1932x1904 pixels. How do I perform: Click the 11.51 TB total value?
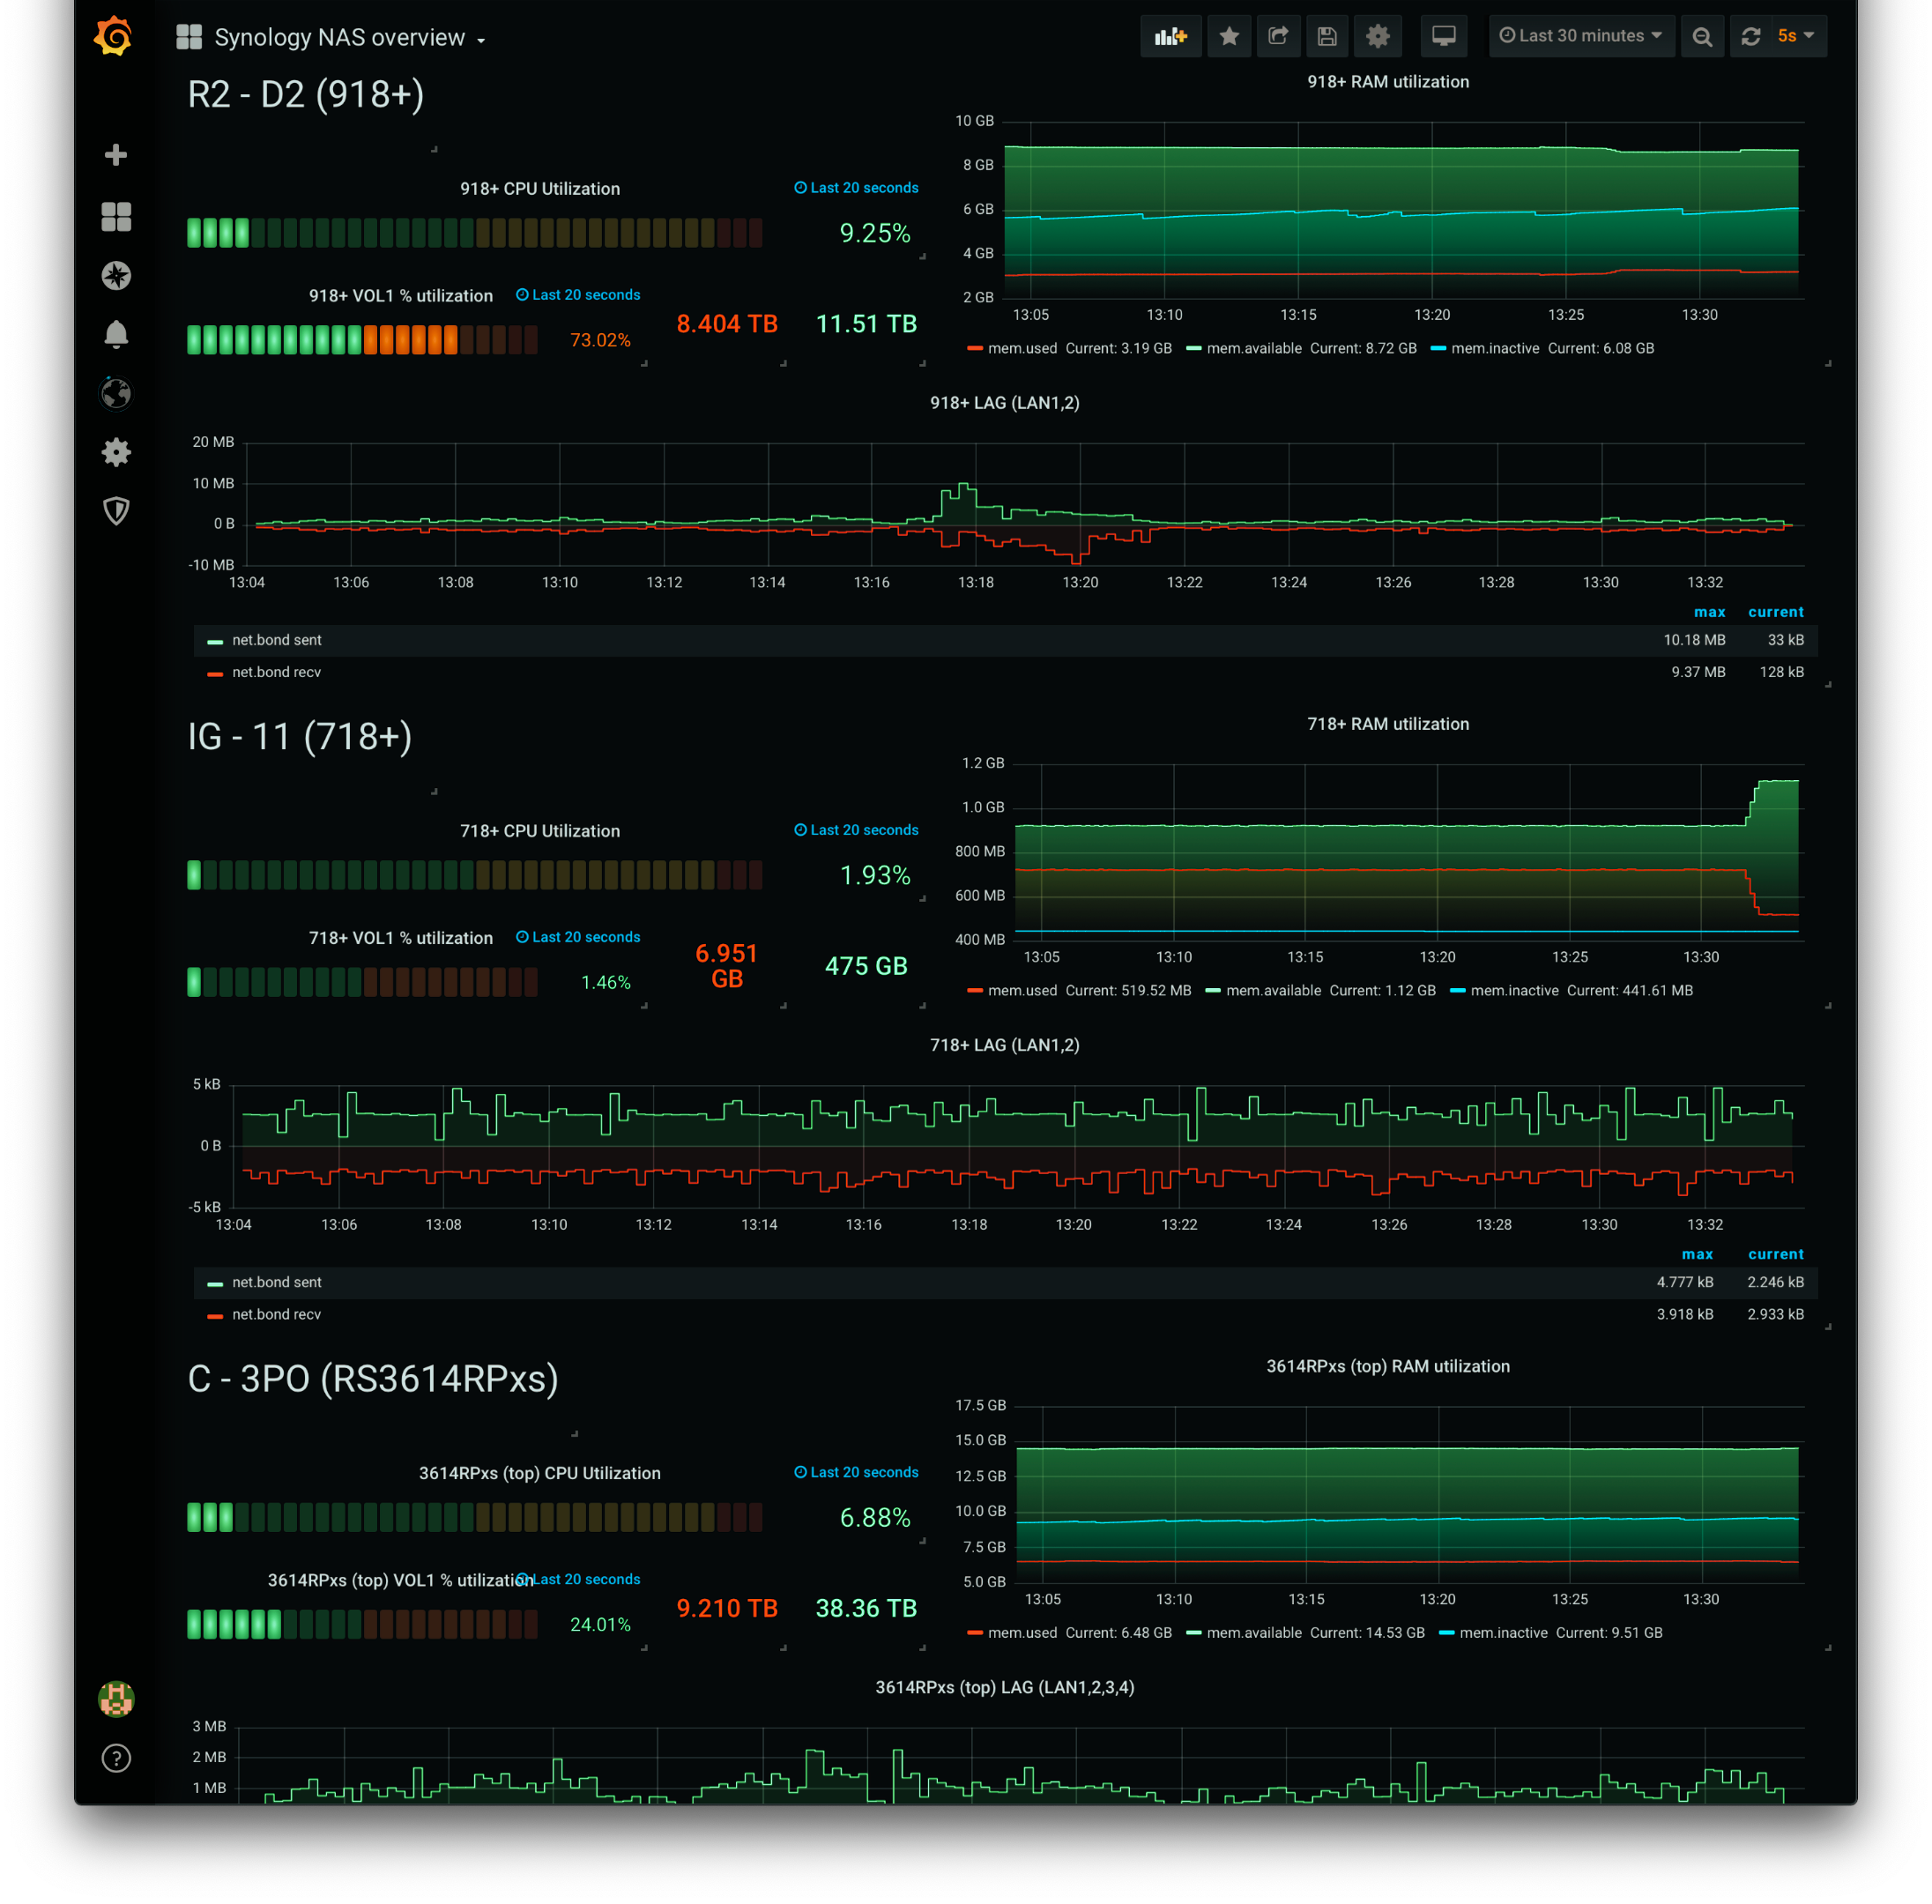click(x=866, y=324)
